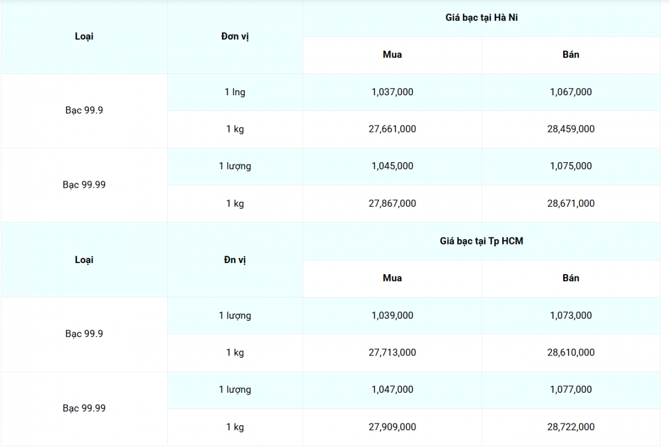Select the buy price 1,037,000
This screenshot has width=669, height=448.
392,92
